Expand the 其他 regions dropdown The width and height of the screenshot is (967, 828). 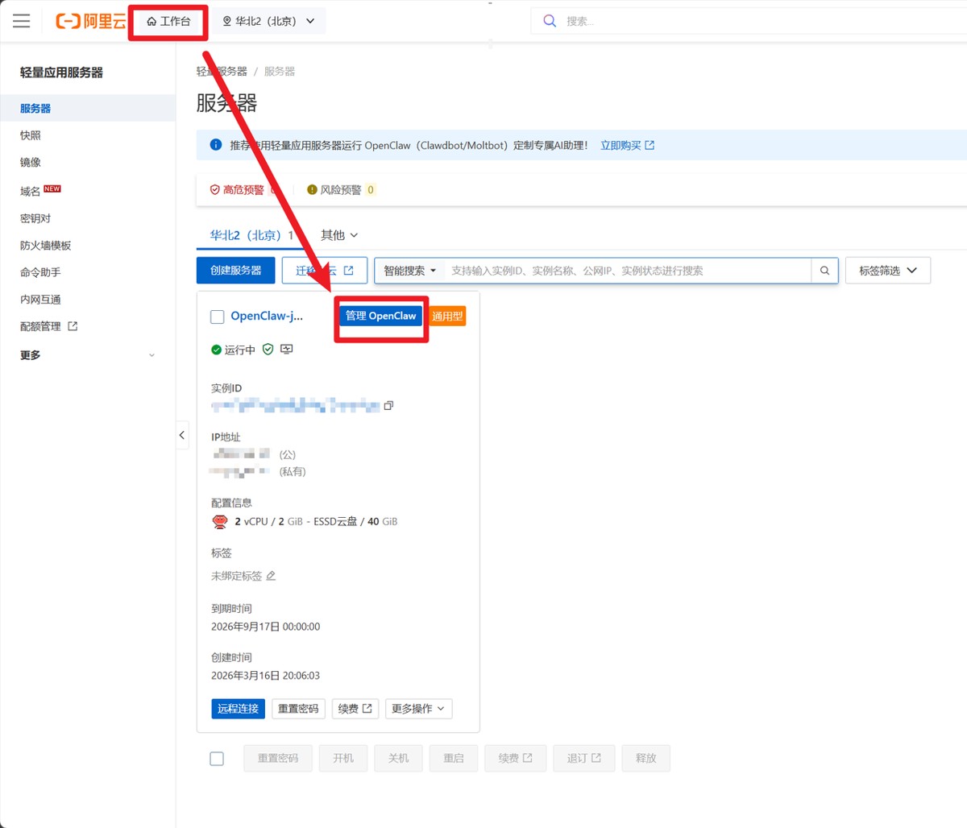(x=339, y=235)
